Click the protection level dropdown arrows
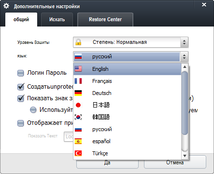This screenshot has height=174, width=214. (185, 42)
